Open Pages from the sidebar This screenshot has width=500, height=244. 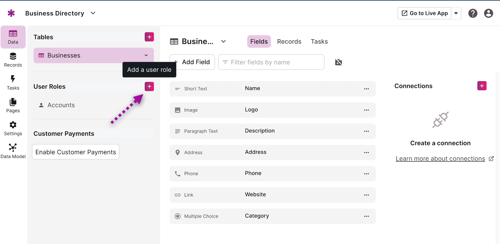13,105
